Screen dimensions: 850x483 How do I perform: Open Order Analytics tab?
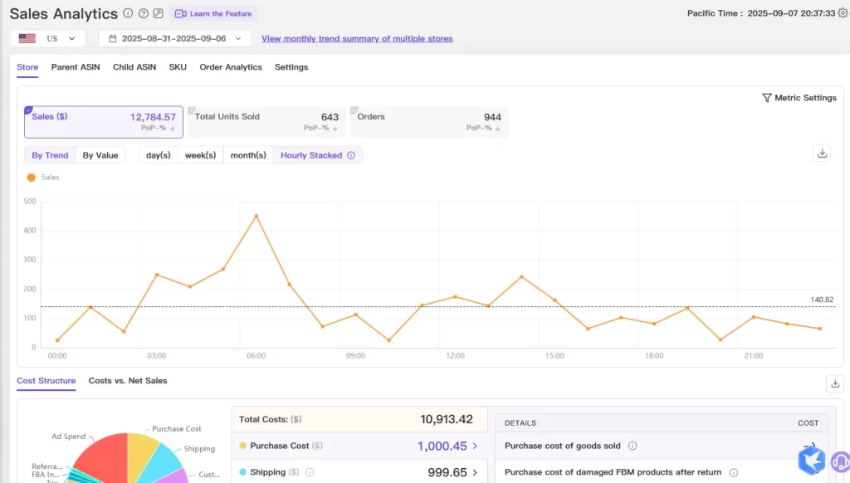[x=231, y=67]
